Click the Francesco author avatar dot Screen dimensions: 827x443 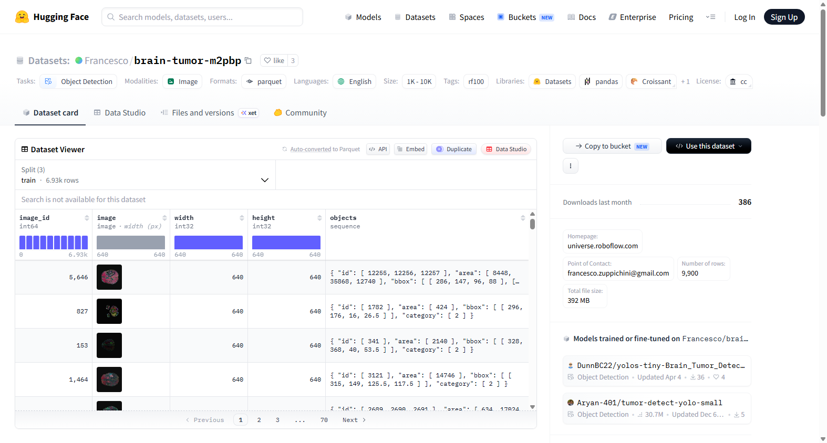(x=79, y=60)
